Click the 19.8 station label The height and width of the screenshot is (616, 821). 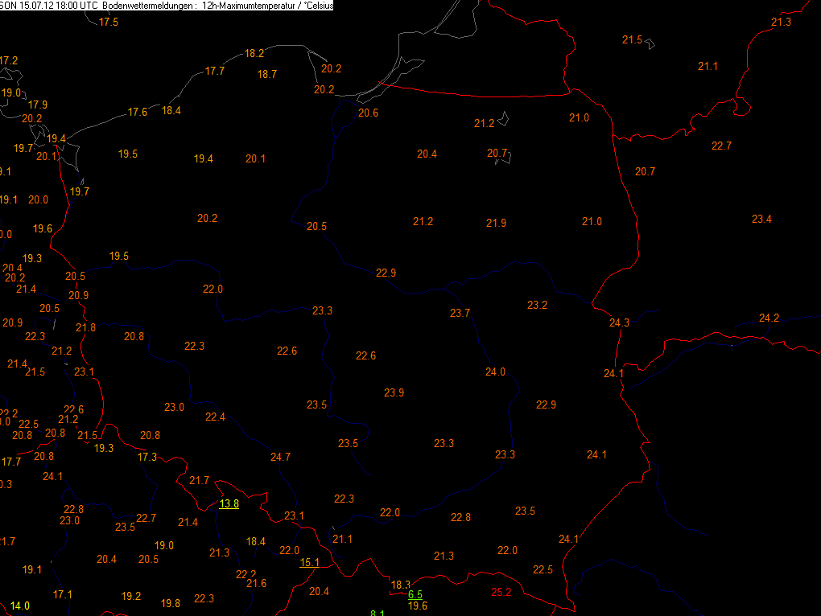pyautogui.click(x=170, y=603)
